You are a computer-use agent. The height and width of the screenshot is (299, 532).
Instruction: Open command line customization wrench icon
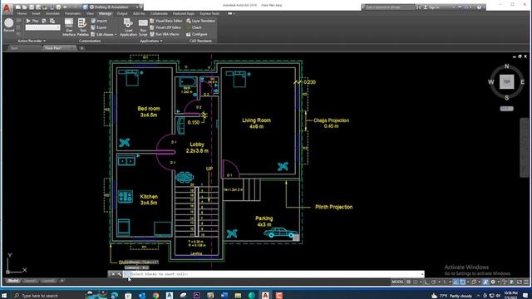(119, 274)
